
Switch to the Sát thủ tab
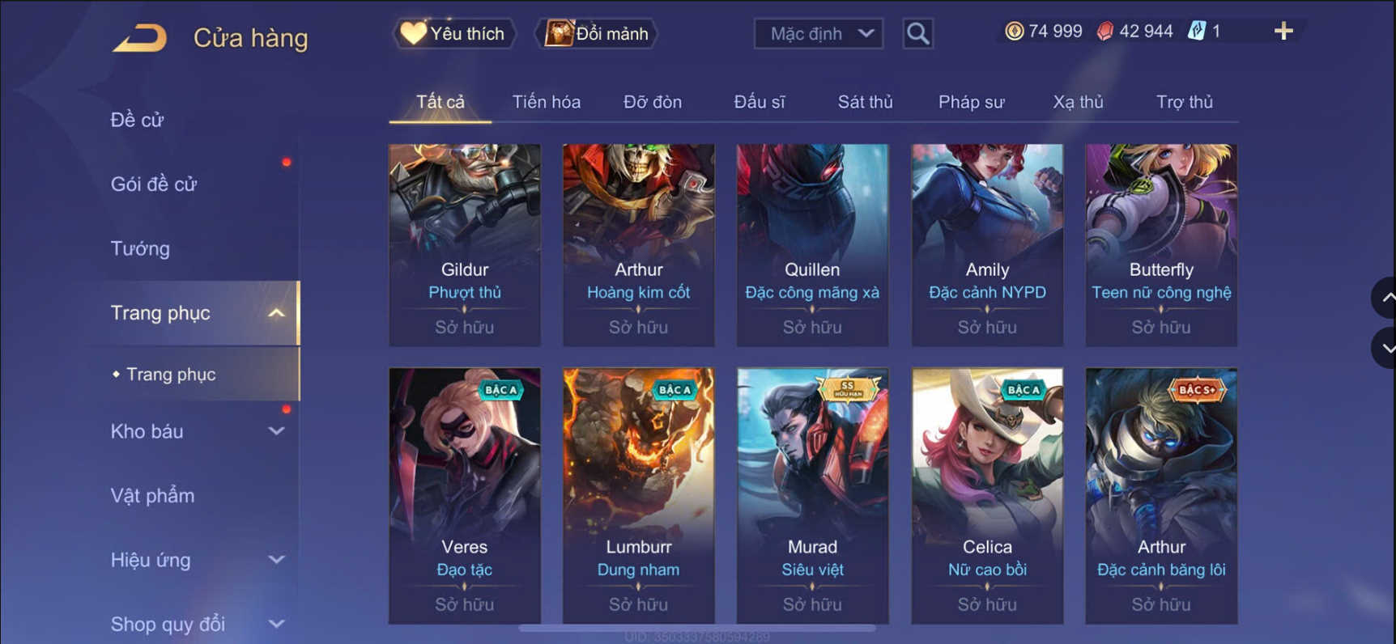[x=865, y=102]
